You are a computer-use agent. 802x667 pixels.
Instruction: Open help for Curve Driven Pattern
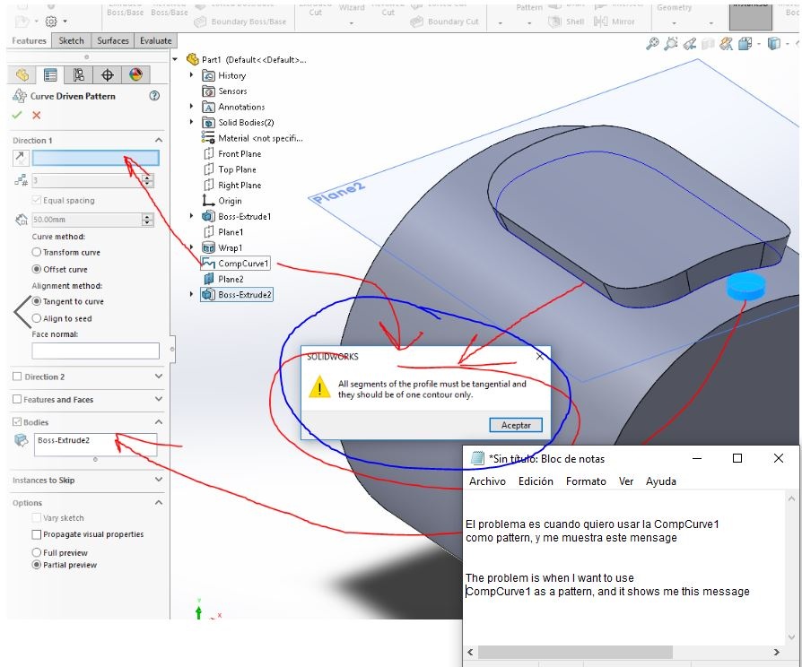tap(154, 96)
